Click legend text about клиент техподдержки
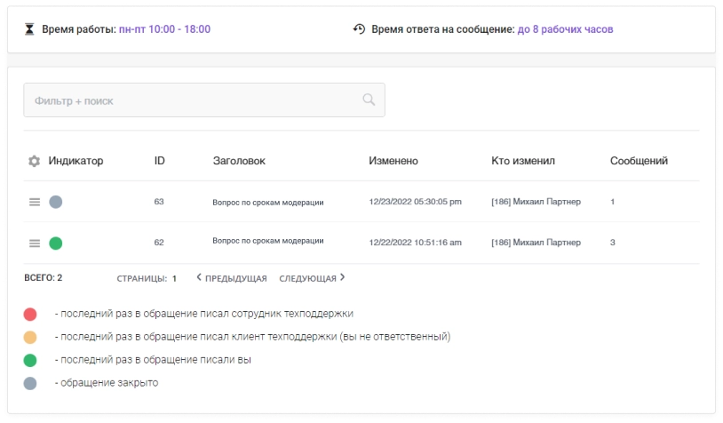This screenshot has height=423, width=723. pyautogui.click(x=252, y=337)
